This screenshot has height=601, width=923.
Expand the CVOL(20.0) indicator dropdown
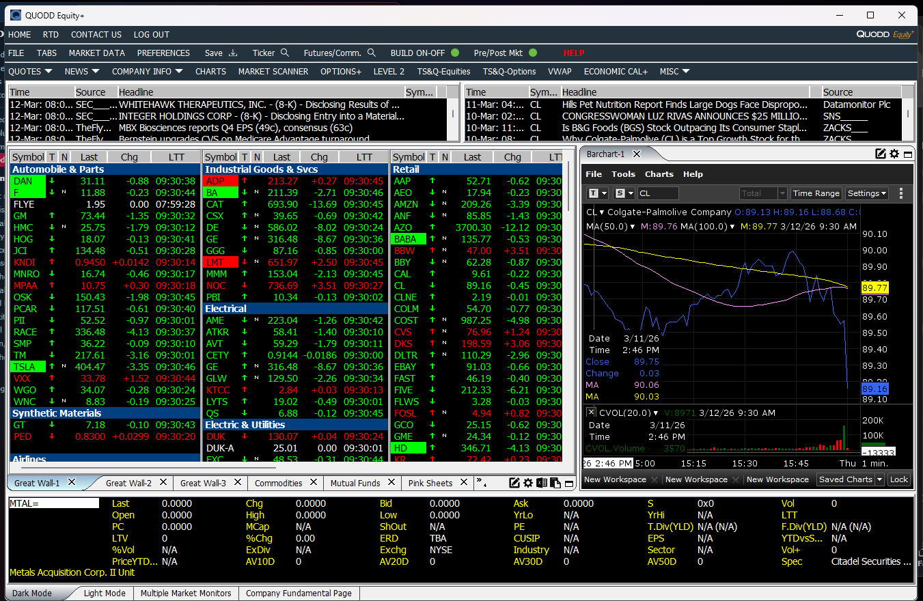coord(656,413)
